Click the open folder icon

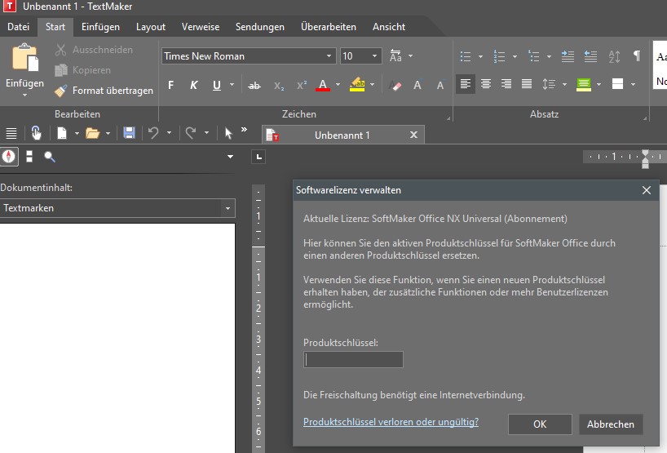click(92, 133)
